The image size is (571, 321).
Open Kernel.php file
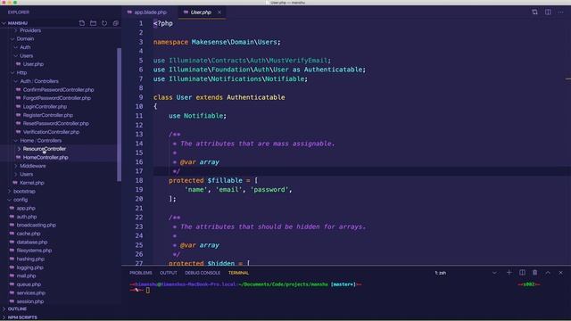coord(32,183)
